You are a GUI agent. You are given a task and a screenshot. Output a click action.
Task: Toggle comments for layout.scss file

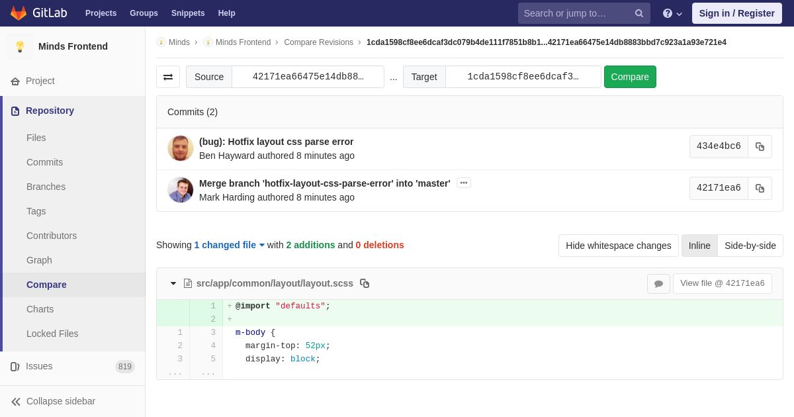[658, 283]
